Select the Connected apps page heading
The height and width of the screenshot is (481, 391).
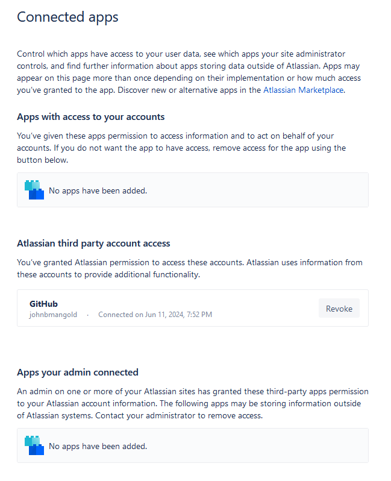pyautogui.click(x=67, y=17)
